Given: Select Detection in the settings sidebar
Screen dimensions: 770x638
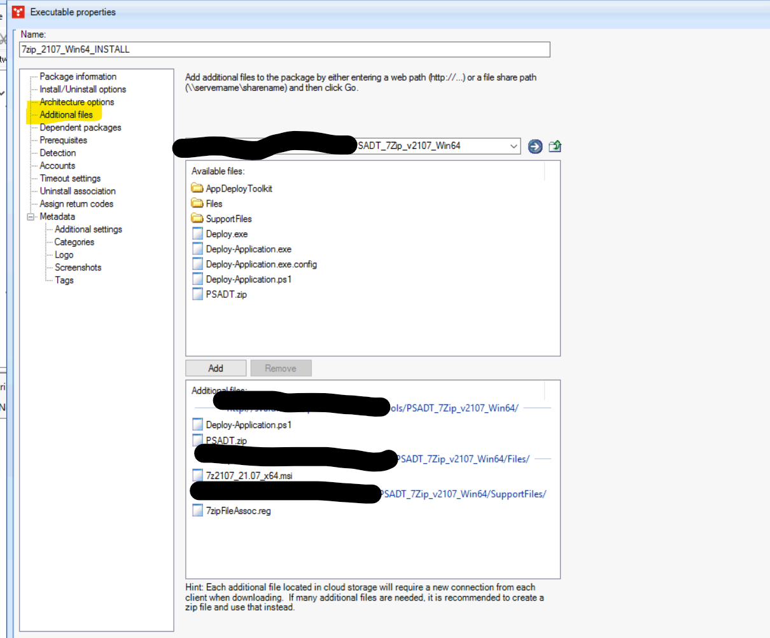Looking at the screenshot, I should (x=58, y=153).
